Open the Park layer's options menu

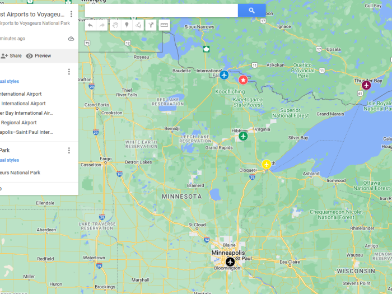(x=69, y=150)
